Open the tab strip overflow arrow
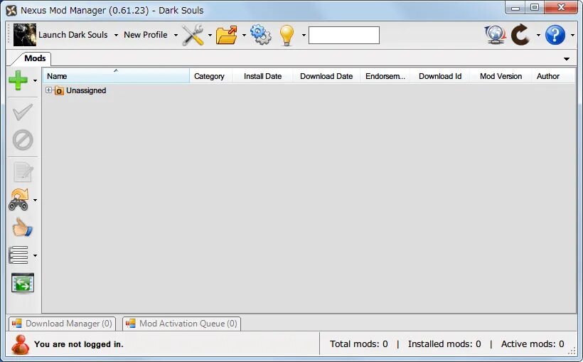The image size is (583, 362). pyautogui.click(x=566, y=59)
